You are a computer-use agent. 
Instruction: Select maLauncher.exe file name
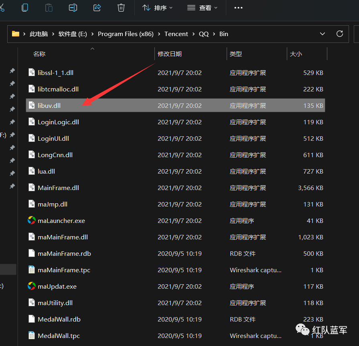pyautogui.click(x=61, y=221)
